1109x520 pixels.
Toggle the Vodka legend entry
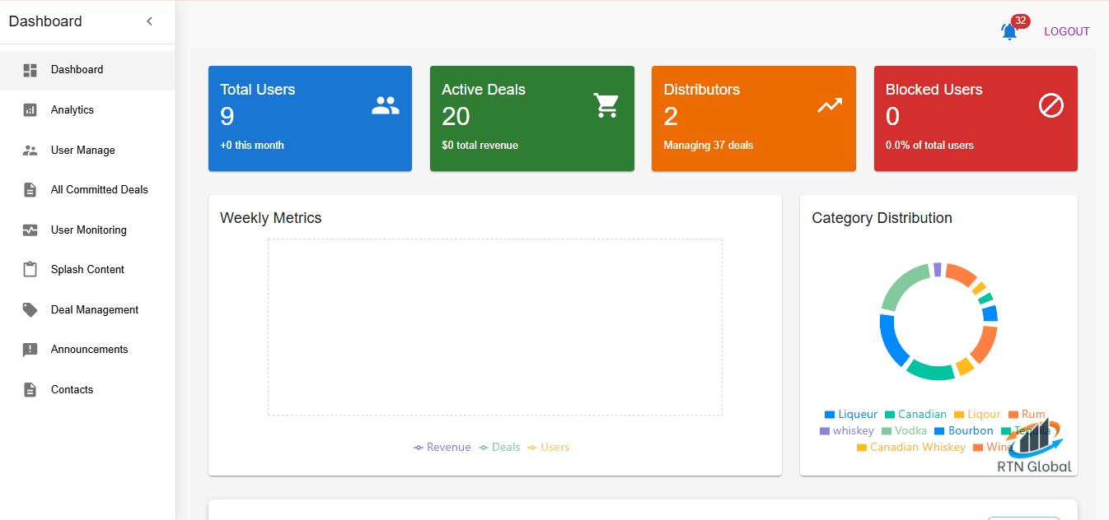(904, 431)
